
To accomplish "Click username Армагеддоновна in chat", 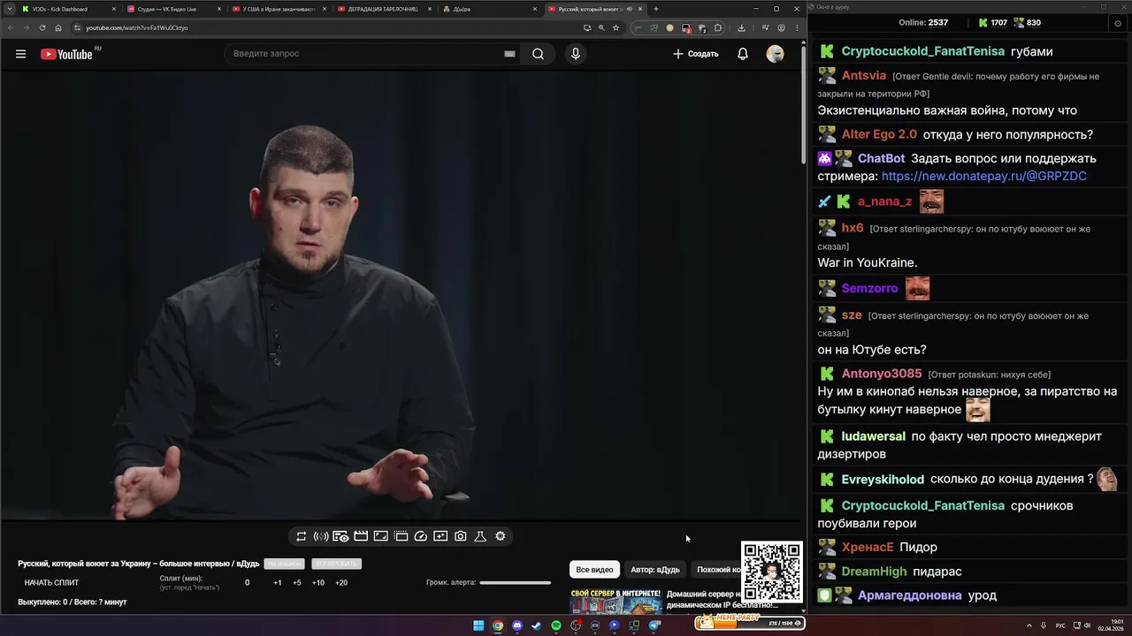I will pos(910,595).
